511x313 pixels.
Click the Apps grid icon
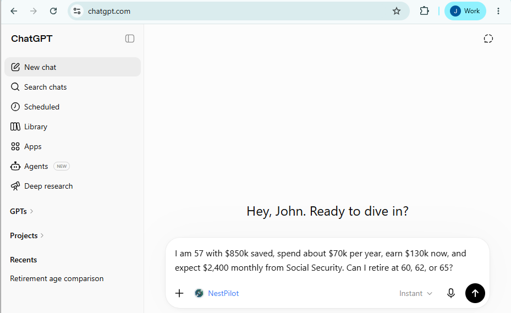tap(15, 146)
